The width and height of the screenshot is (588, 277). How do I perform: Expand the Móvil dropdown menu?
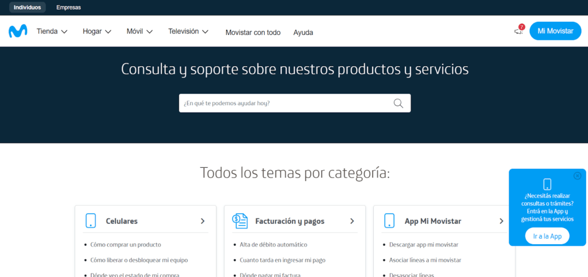pos(140,32)
